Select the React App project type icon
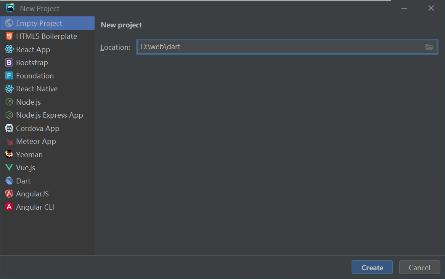The width and height of the screenshot is (445, 279). (10, 49)
